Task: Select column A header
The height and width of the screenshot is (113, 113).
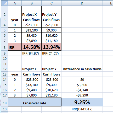Action: point(15,3)
